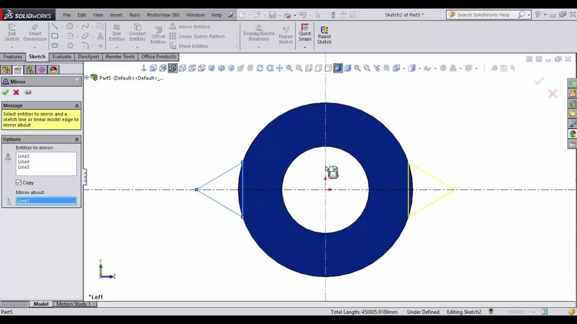
Task: Click the Mirror about Line1 field
Action: (46, 201)
